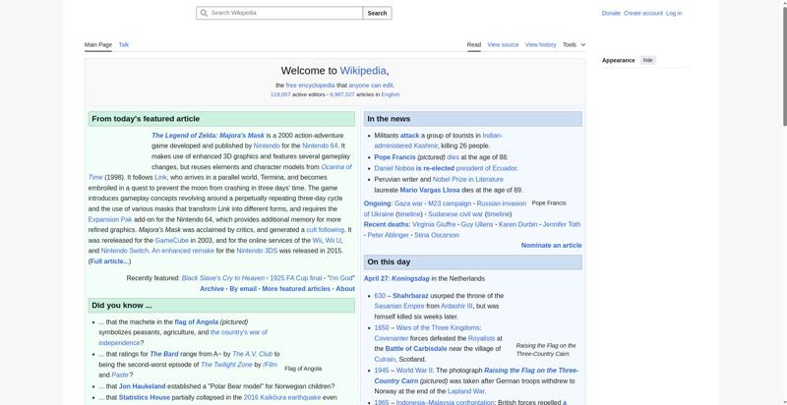Open the Battle of Carbisdale link

pyautogui.click(x=416, y=348)
